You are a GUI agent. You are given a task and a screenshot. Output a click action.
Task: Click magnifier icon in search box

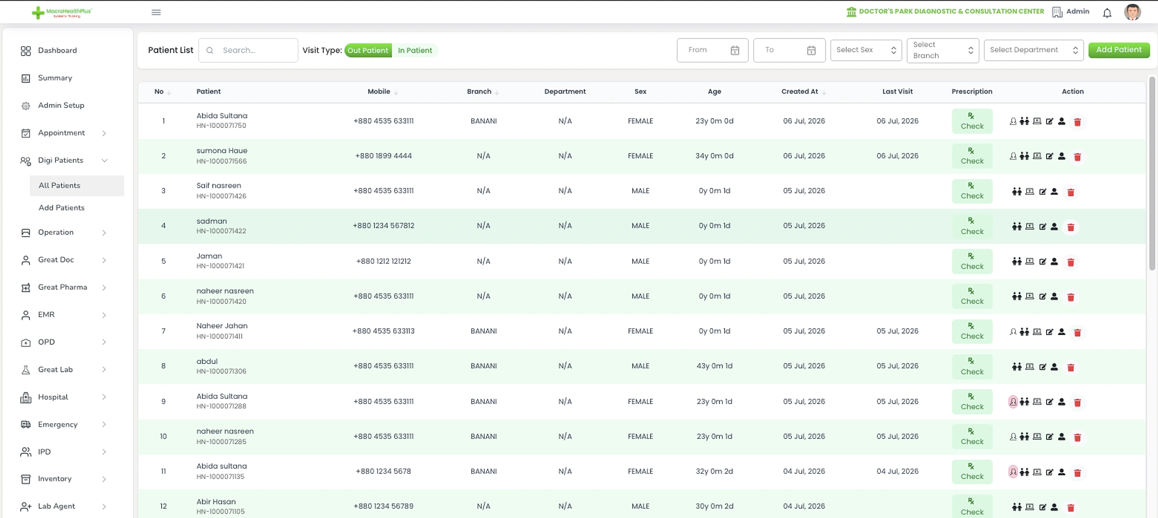tap(210, 50)
